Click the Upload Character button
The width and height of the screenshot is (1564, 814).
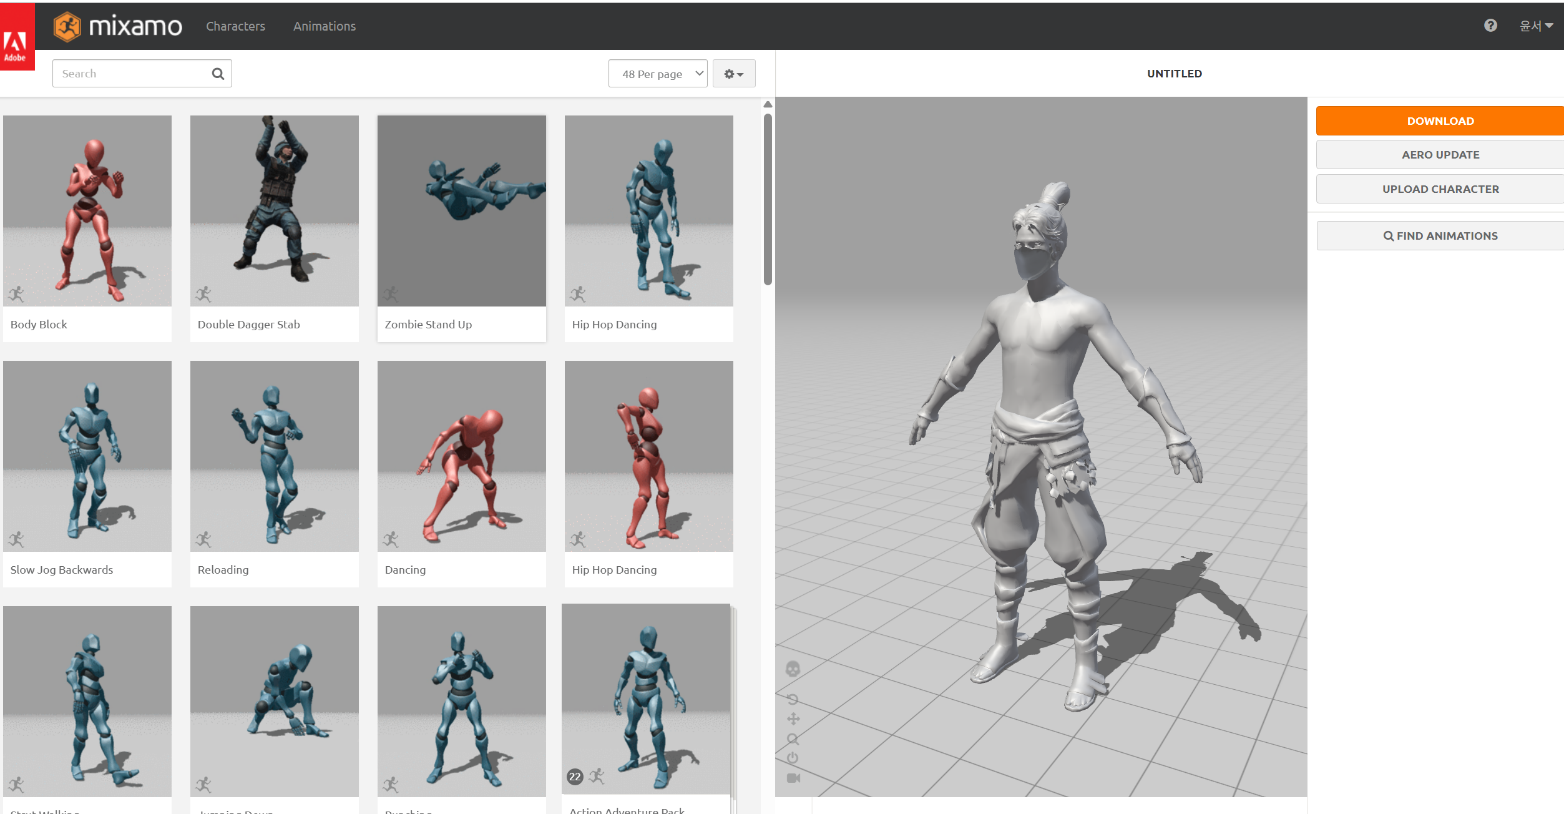pyautogui.click(x=1440, y=189)
